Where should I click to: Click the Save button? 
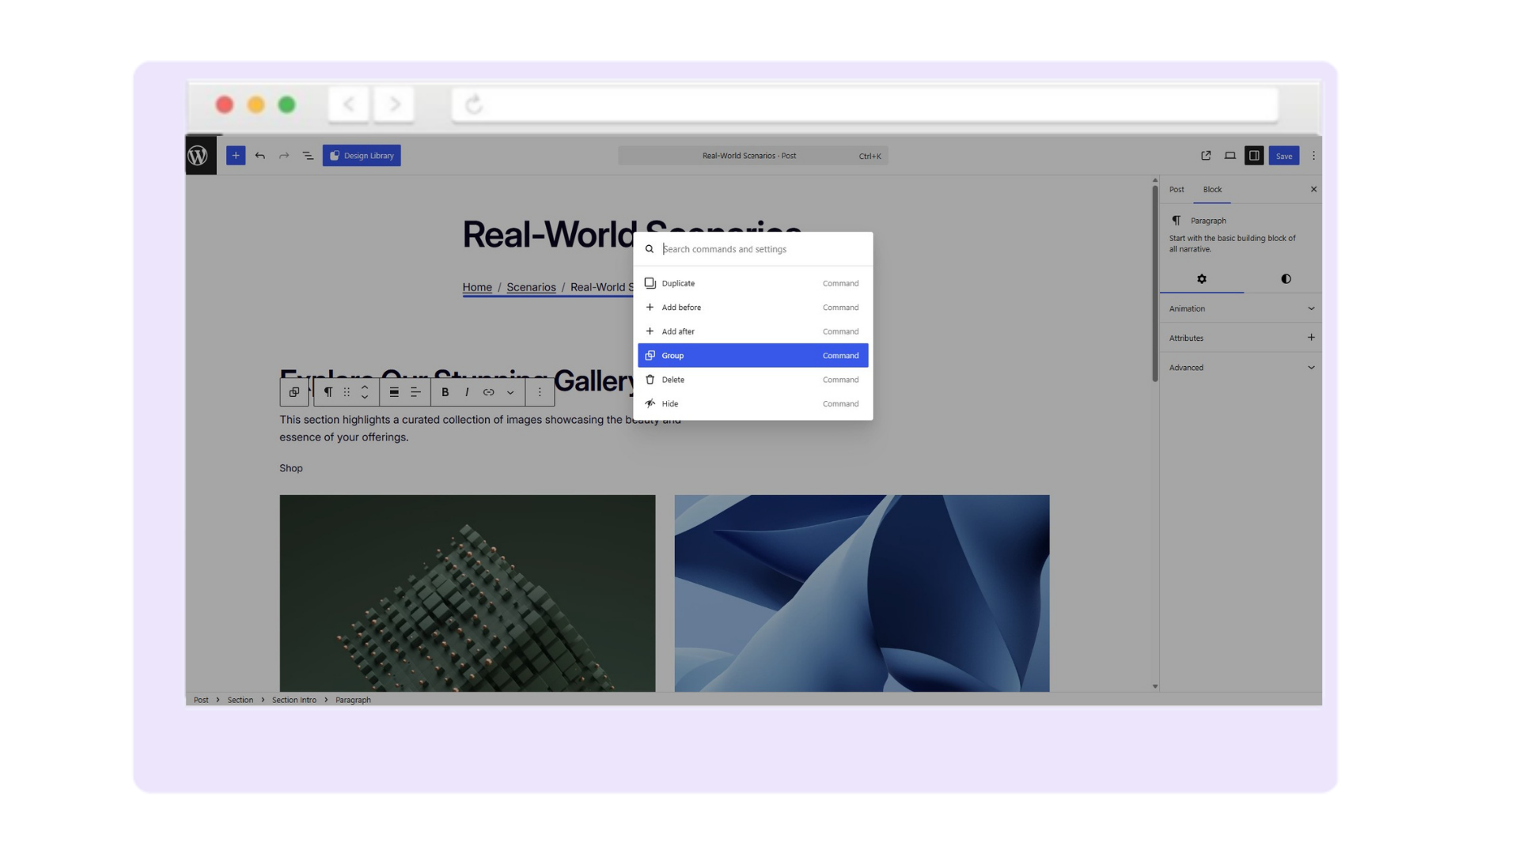[1283, 155]
